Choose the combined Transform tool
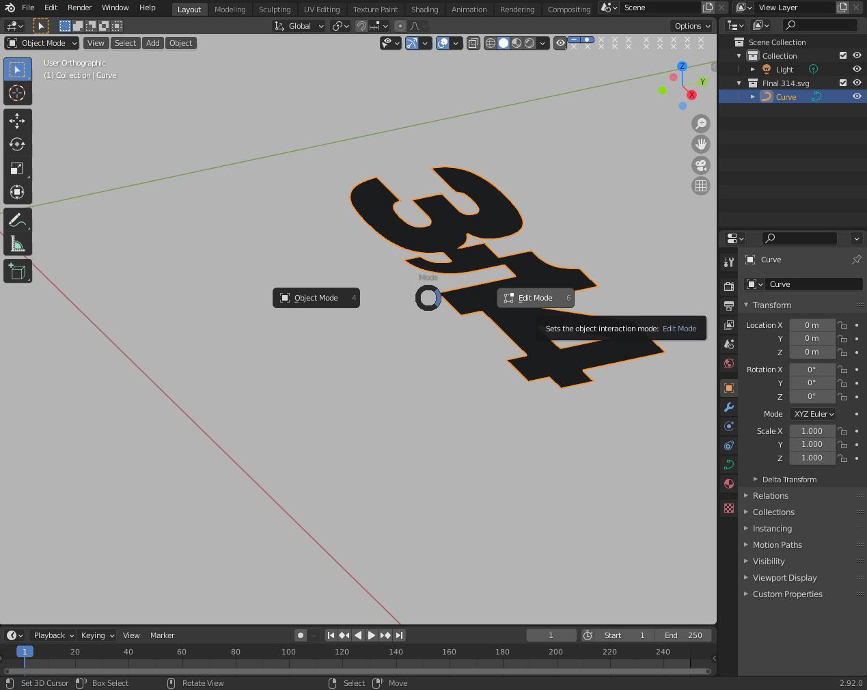 pyautogui.click(x=17, y=192)
